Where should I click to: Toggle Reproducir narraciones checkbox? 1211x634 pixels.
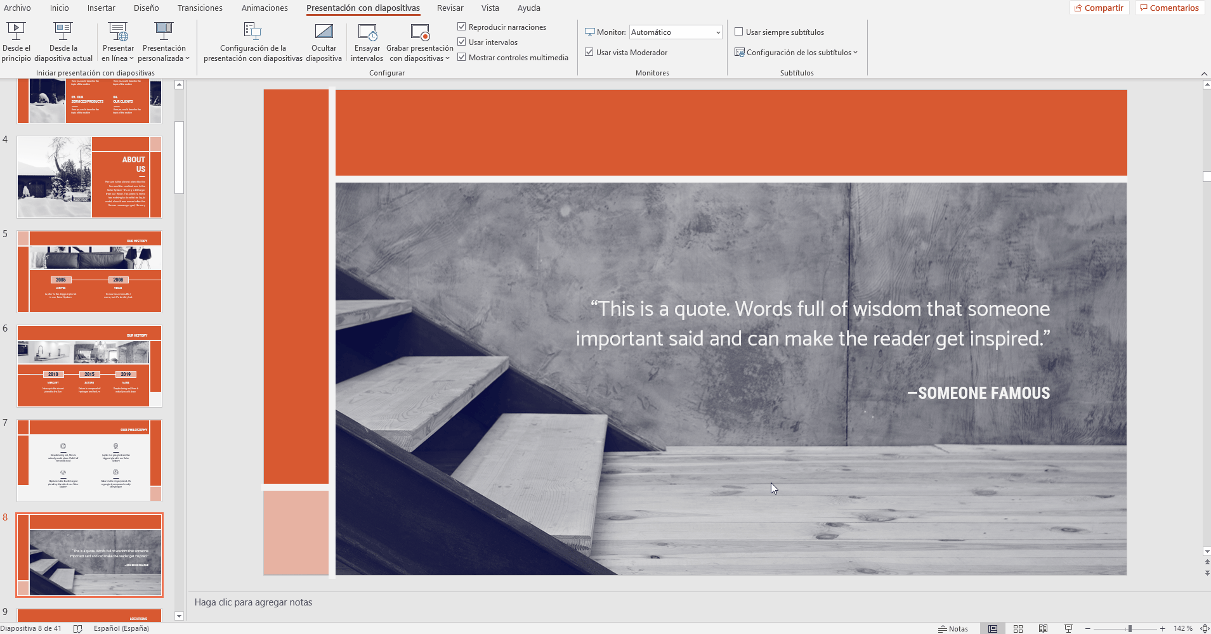pyautogui.click(x=462, y=27)
